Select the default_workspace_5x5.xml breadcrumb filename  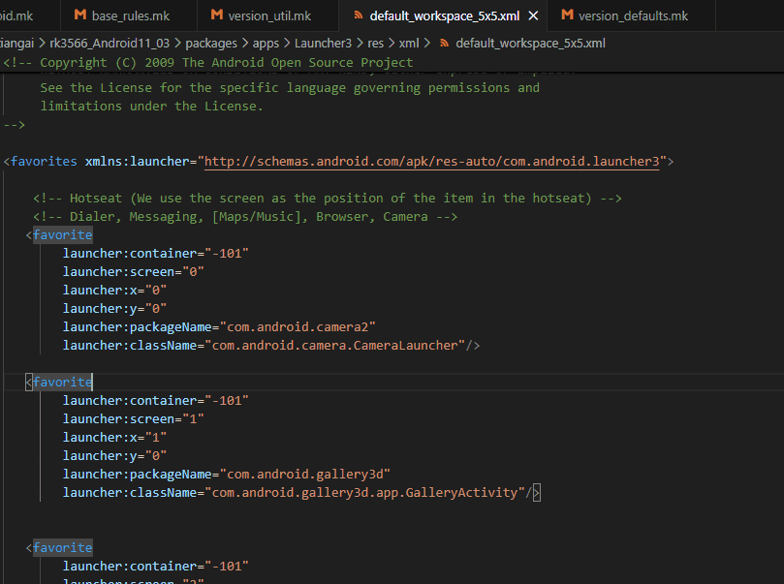[530, 44]
